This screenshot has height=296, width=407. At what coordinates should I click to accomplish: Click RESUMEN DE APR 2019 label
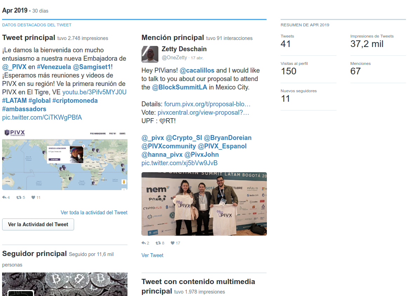point(305,25)
